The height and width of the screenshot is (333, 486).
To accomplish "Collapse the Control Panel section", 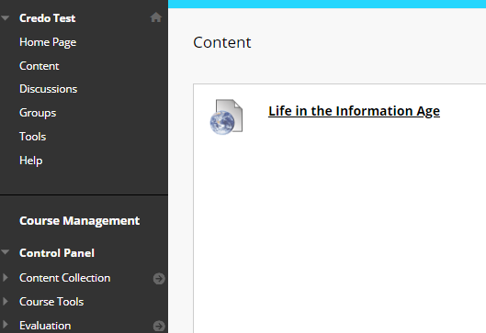I will point(6,252).
